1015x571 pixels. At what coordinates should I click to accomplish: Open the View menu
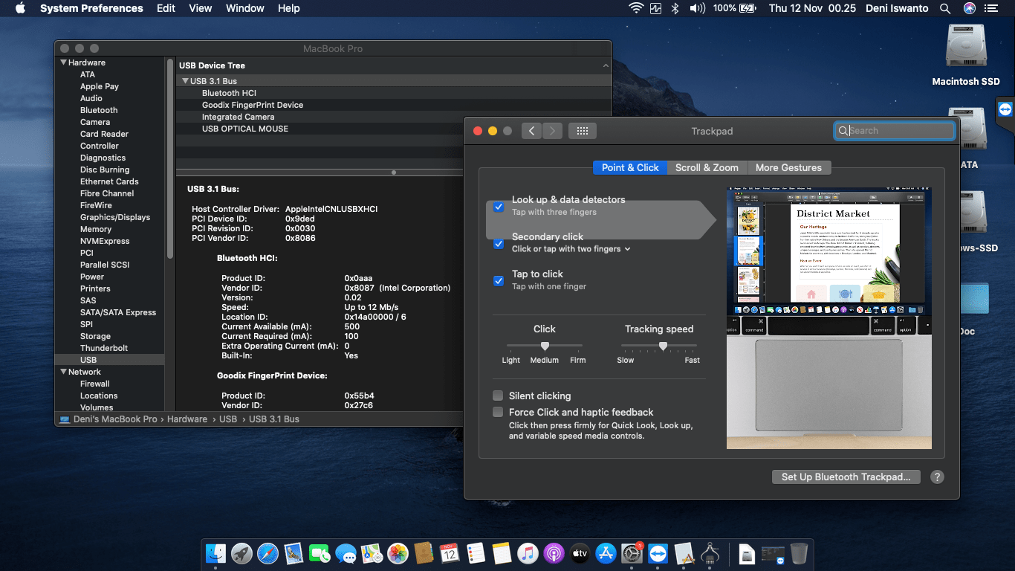tap(201, 8)
